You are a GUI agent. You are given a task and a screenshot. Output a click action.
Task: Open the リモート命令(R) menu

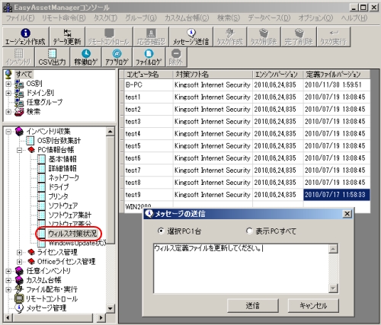click(x=64, y=18)
